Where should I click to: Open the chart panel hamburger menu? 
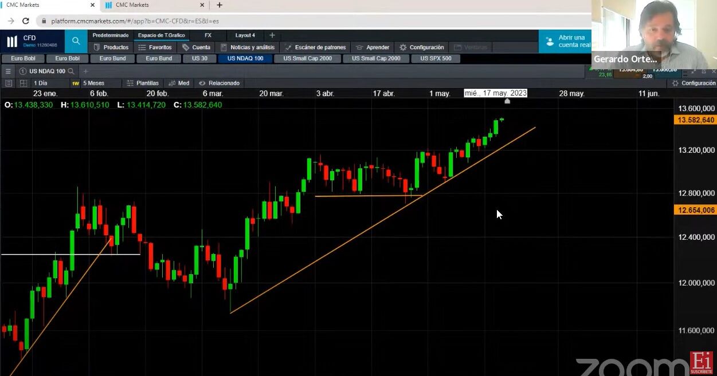pos(8,72)
